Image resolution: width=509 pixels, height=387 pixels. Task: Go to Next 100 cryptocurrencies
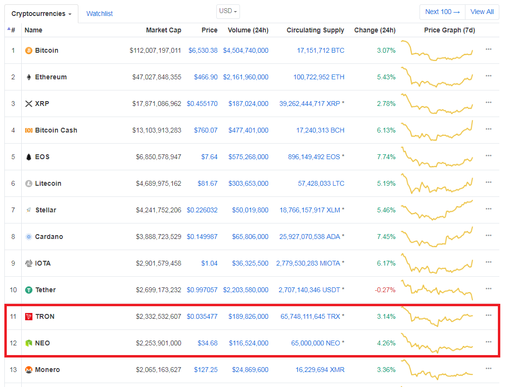click(442, 12)
